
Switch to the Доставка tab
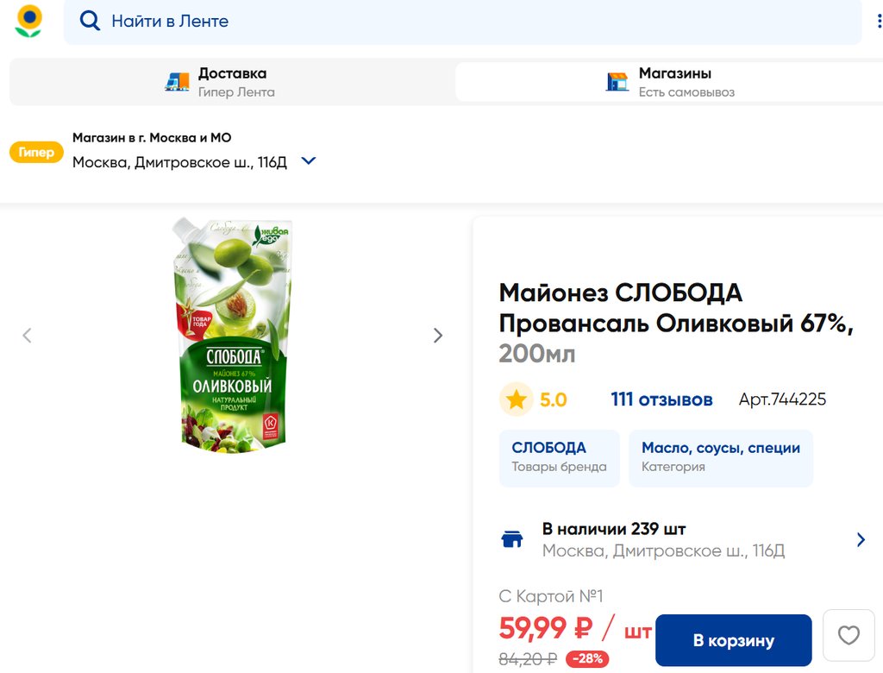pyautogui.click(x=232, y=82)
